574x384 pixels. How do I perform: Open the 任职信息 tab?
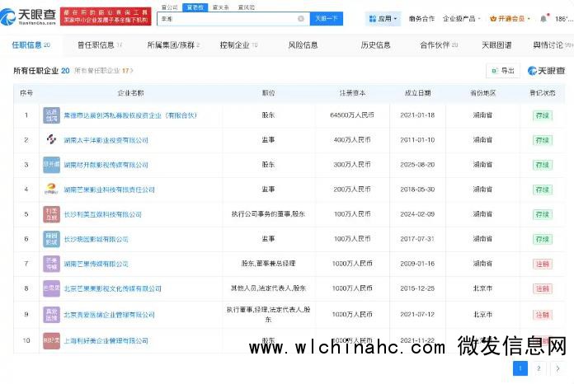click(x=31, y=45)
